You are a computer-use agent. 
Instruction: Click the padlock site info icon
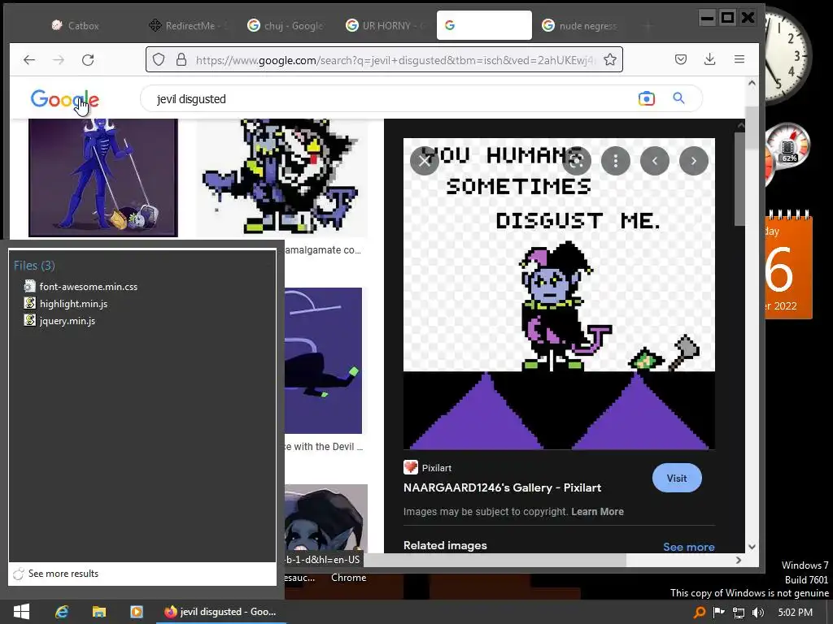(181, 59)
